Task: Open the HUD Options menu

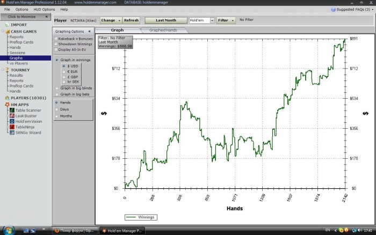Action: 44,9
